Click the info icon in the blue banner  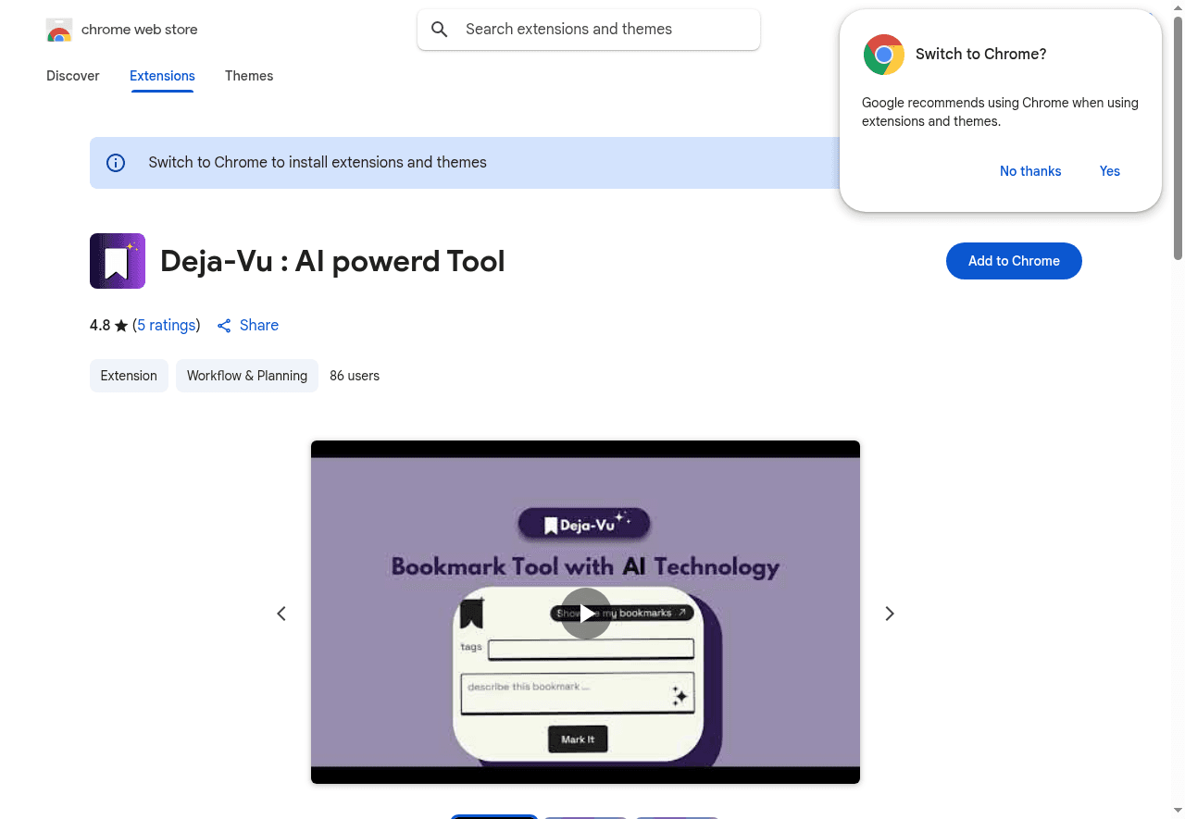[x=116, y=163]
